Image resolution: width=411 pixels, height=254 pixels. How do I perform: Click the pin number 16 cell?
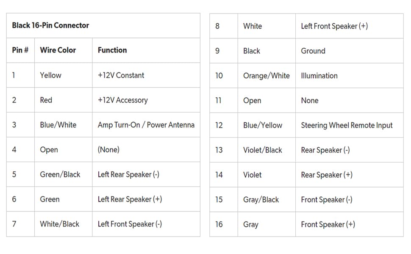219,224
